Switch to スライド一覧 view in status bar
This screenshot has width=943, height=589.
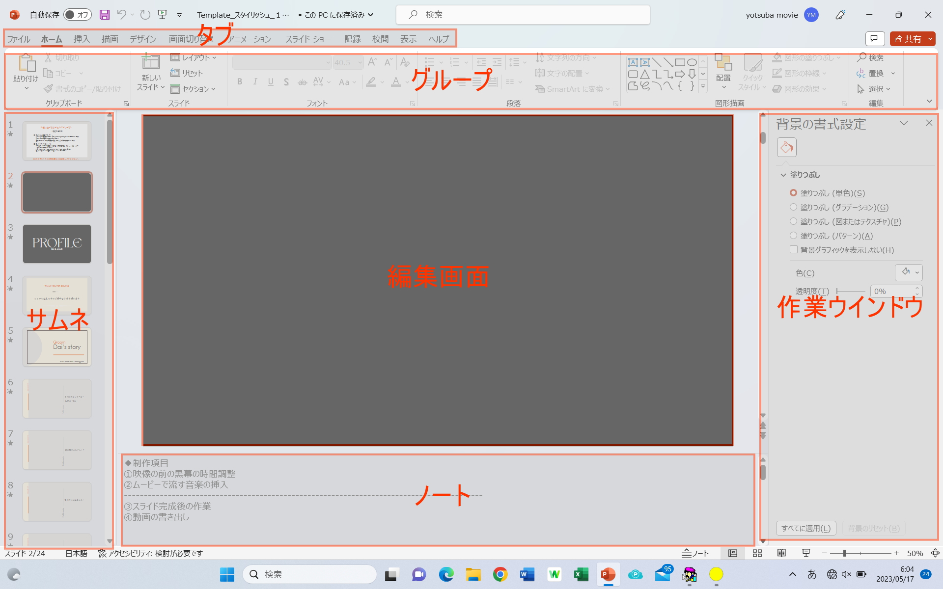757,553
